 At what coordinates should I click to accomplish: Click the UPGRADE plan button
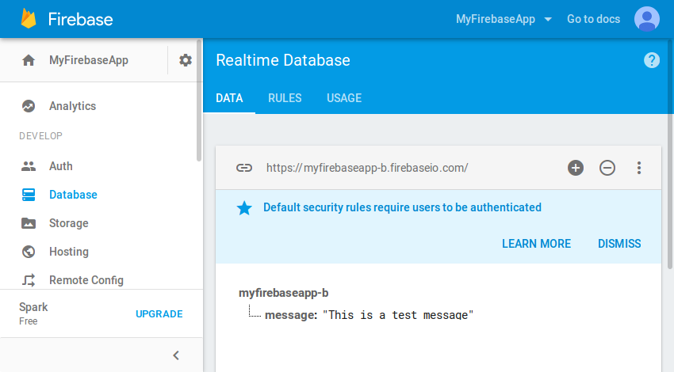[159, 314]
